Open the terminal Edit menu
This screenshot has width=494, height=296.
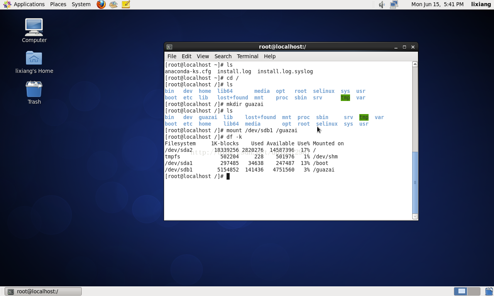186,56
